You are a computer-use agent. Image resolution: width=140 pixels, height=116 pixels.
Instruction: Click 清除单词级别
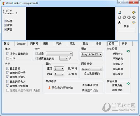tap(90, 85)
